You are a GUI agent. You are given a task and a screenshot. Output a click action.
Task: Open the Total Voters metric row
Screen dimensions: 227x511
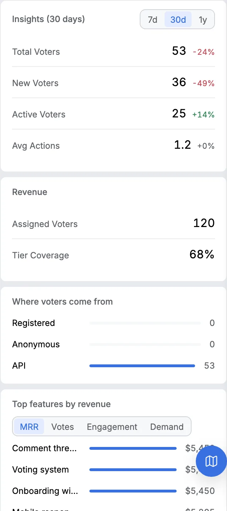tap(113, 51)
